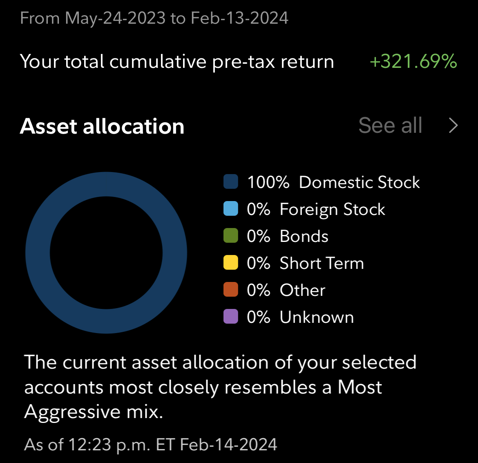This screenshot has height=463, width=478.
Task: Tap the 0% Bonds legend entry
Action: (288, 236)
